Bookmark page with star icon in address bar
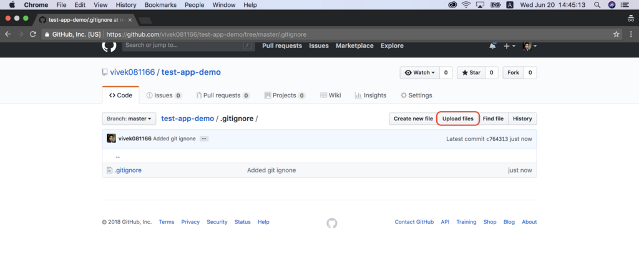 click(616, 34)
